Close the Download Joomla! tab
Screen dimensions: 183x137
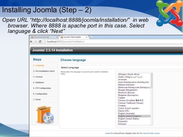tap(57, 37)
